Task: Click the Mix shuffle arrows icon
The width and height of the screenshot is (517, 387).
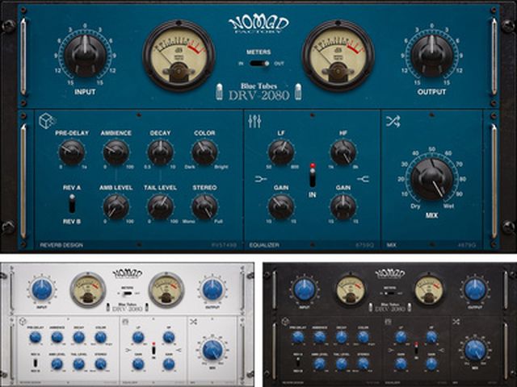Action: tap(393, 121)
